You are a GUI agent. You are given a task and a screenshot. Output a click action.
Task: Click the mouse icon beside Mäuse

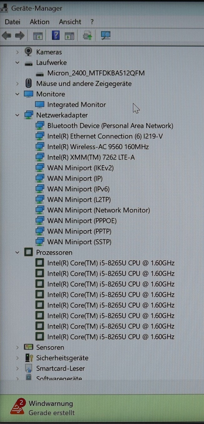click(28, 83)
